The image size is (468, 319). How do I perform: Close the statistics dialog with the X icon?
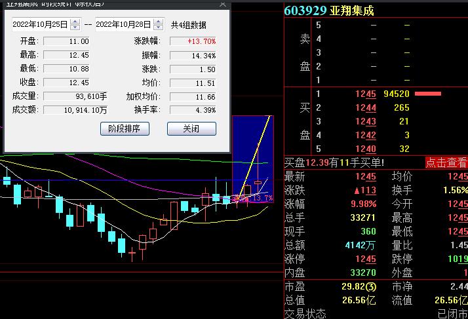pos(223,4)
